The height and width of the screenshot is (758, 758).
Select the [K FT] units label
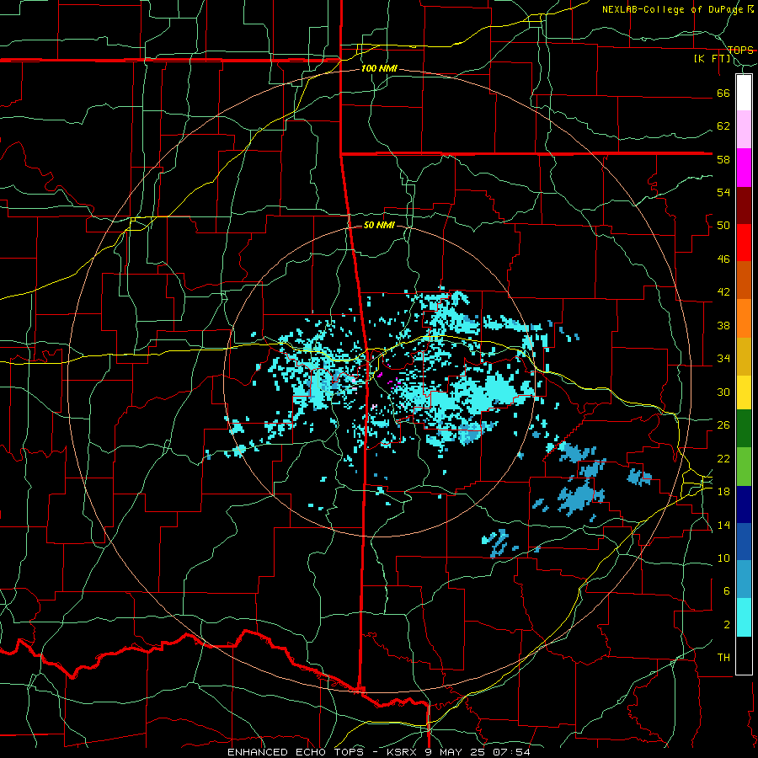pyautogui.click(x=712, y=58)
